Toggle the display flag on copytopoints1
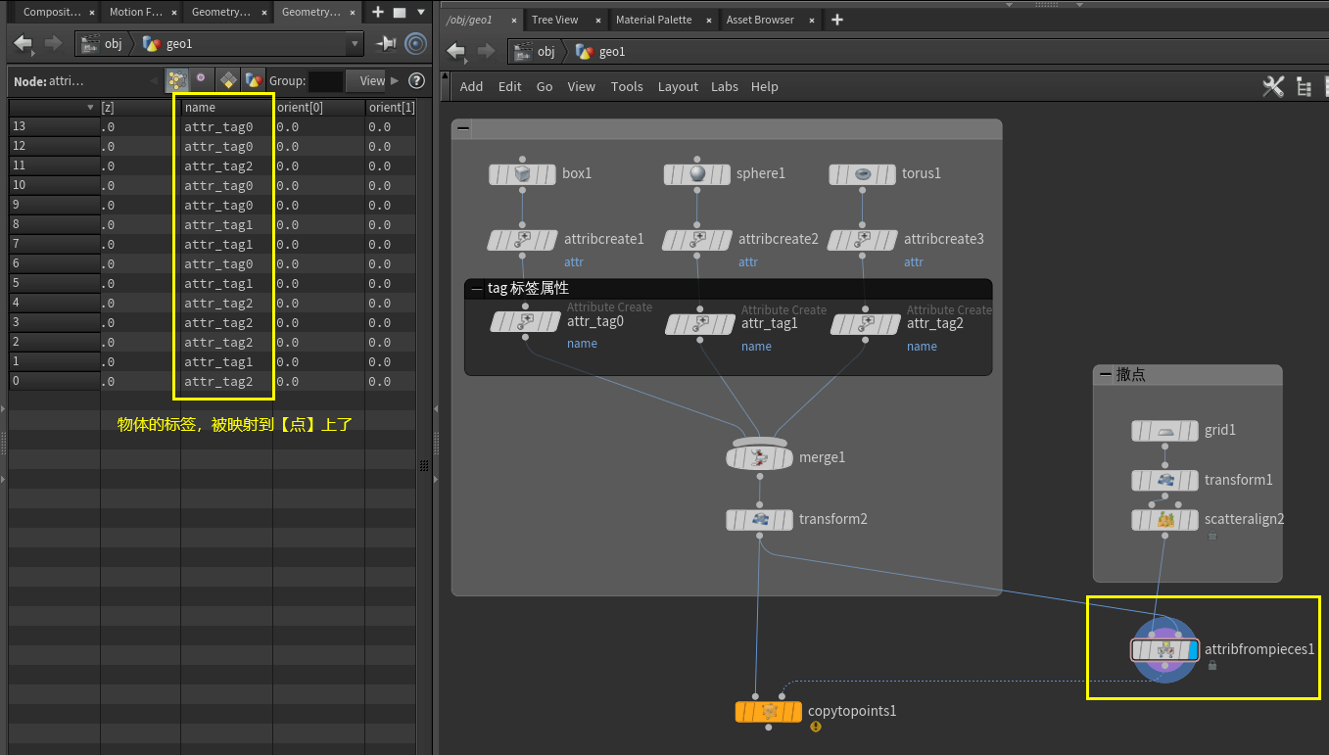The width and height of the screenshot is (1329, 755). coord(794,711)
